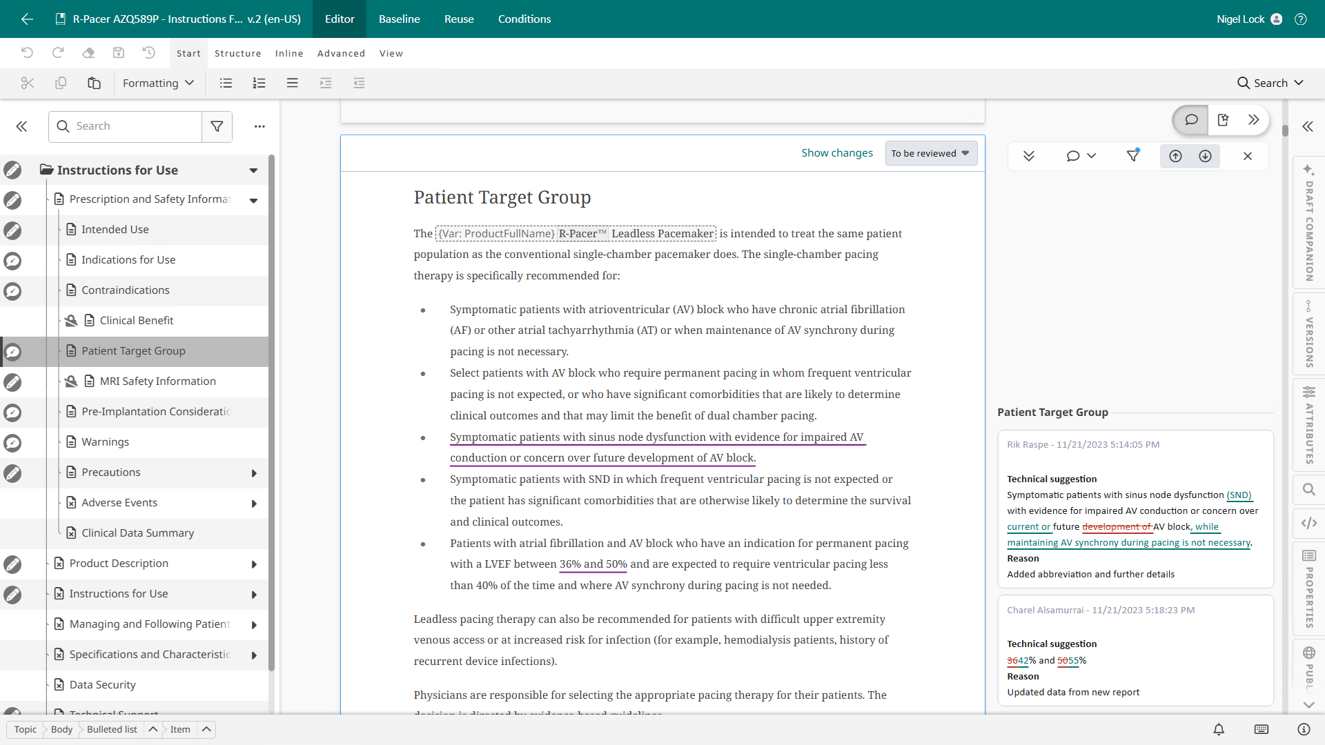
Task: Expand Specifications and Characteristics node
Action: [x=254, y=655]
